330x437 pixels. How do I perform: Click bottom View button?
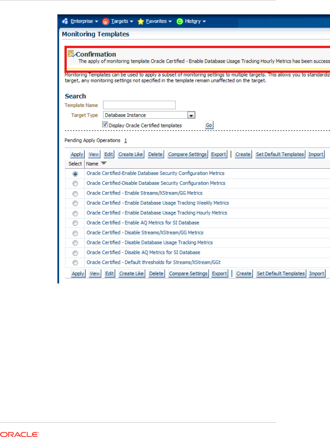(x=95, y=273)
